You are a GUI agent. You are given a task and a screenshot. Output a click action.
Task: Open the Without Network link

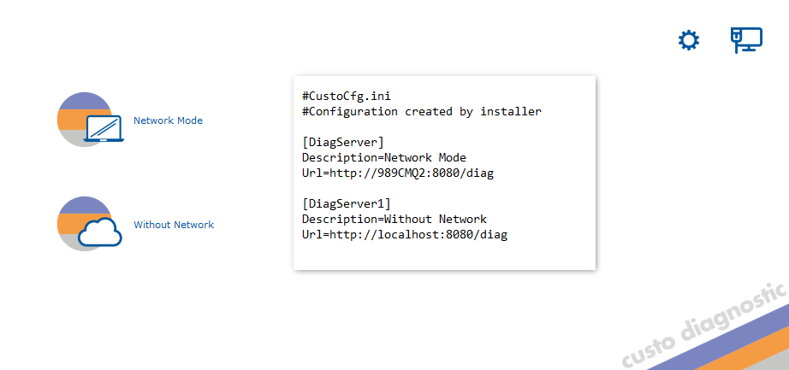click(174, 225)
